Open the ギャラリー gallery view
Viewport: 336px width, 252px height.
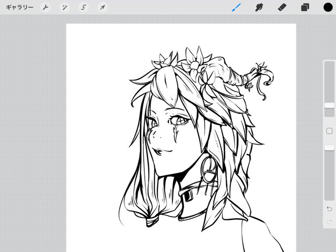19,7
